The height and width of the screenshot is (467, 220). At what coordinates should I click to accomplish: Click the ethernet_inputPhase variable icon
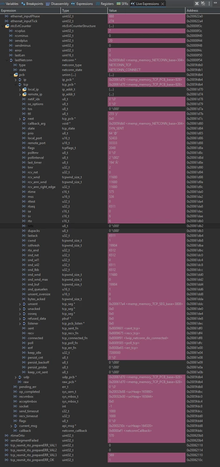click(7, 16)
